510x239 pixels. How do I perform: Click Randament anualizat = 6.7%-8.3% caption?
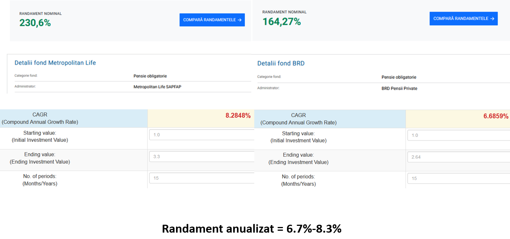(252, 228)
